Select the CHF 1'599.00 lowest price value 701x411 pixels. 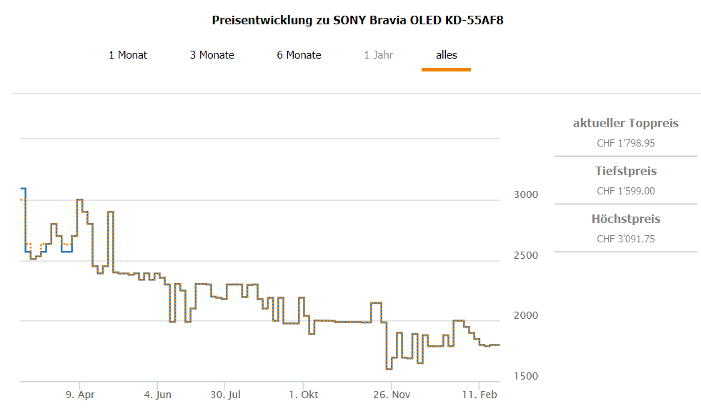pos(626,191)
